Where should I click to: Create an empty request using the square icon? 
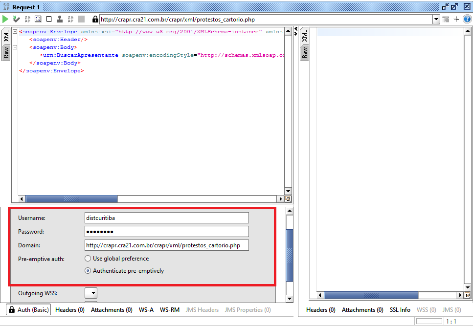pos(49,19)
